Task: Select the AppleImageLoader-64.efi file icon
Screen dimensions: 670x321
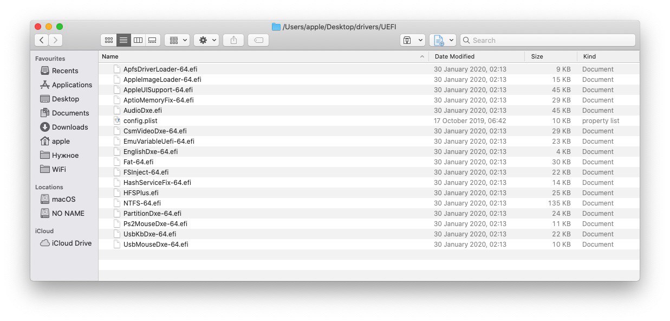Action: pos(116,80)
